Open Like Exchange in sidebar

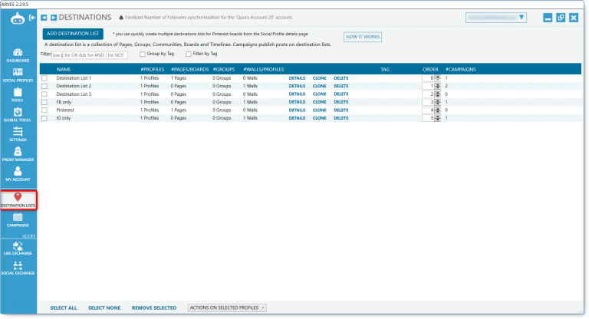pyautogui.click(x=18, y=248)
